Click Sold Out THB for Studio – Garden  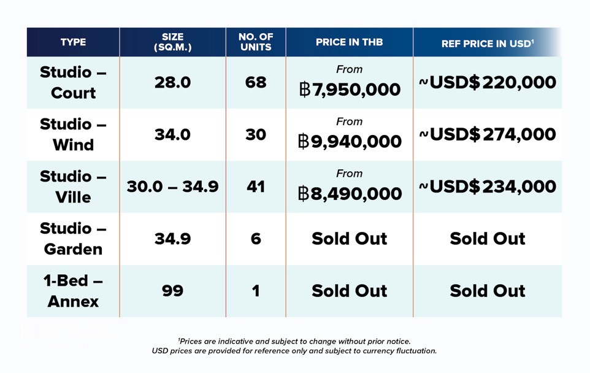[350, 239]
